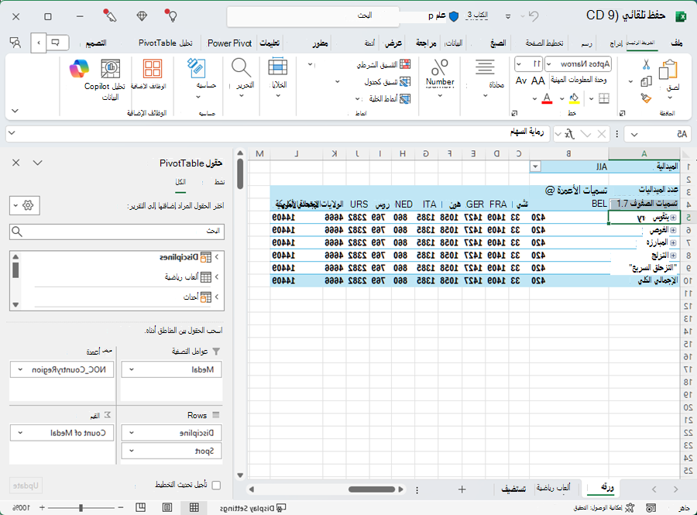Click the Insert Function fx icon
This screenshot has width=697, height=515.
coord(569,134)
